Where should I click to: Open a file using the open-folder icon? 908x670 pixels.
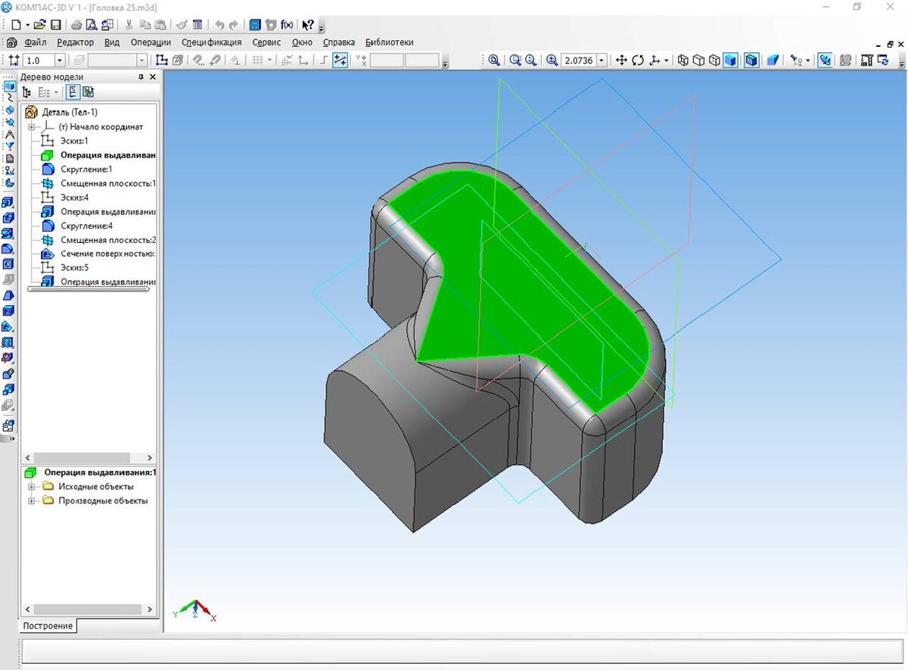(x=39, y=25)
